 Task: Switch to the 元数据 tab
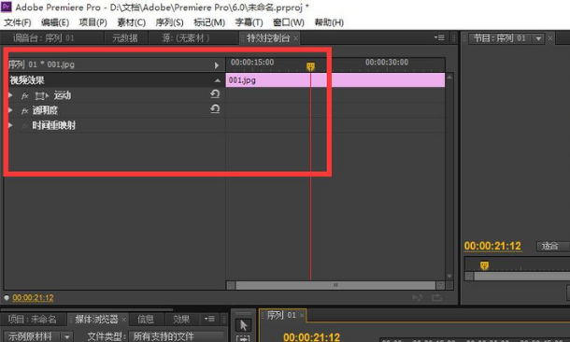125,37
